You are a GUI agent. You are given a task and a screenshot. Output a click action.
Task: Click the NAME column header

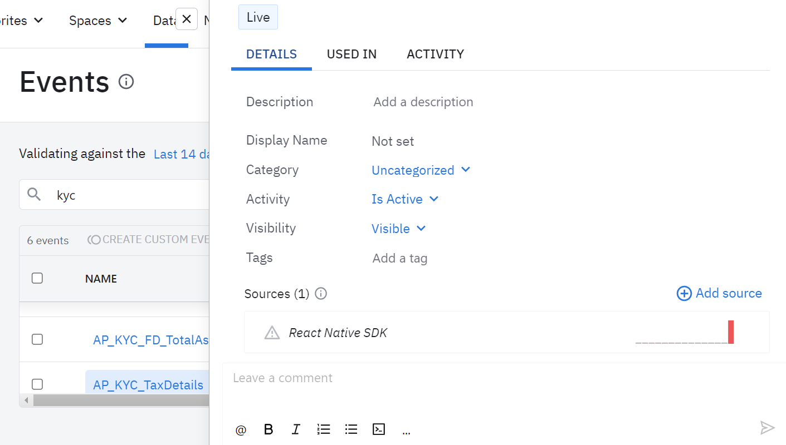click(x=101, y=279)
